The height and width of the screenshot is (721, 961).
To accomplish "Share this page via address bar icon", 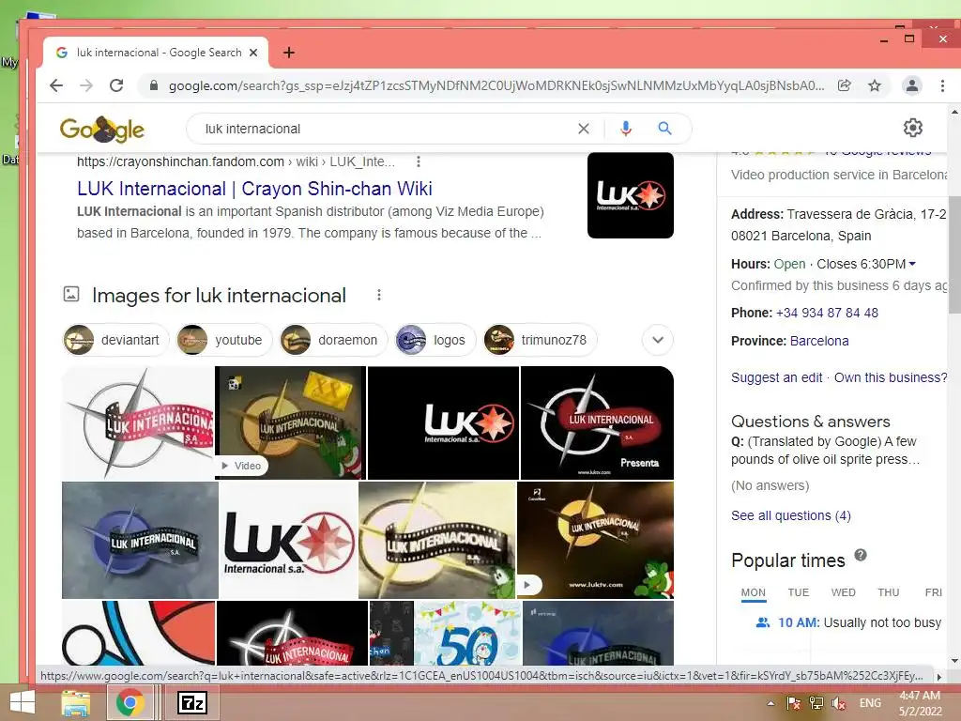I will (x=845, y=85).
